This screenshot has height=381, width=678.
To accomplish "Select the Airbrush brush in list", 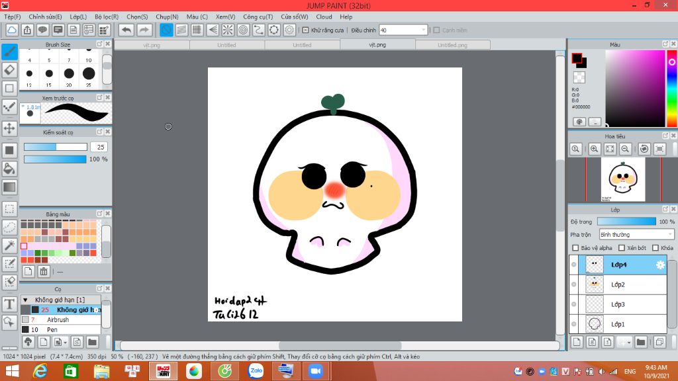I will click(x=58, y=319).
